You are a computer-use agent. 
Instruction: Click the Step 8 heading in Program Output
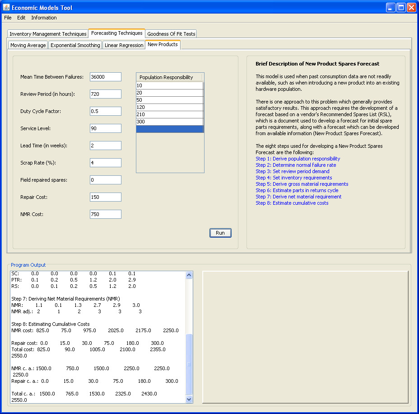[x=51, y=324]
